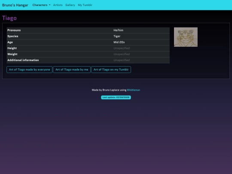Select the Tiger value cell

pos(117,36)
